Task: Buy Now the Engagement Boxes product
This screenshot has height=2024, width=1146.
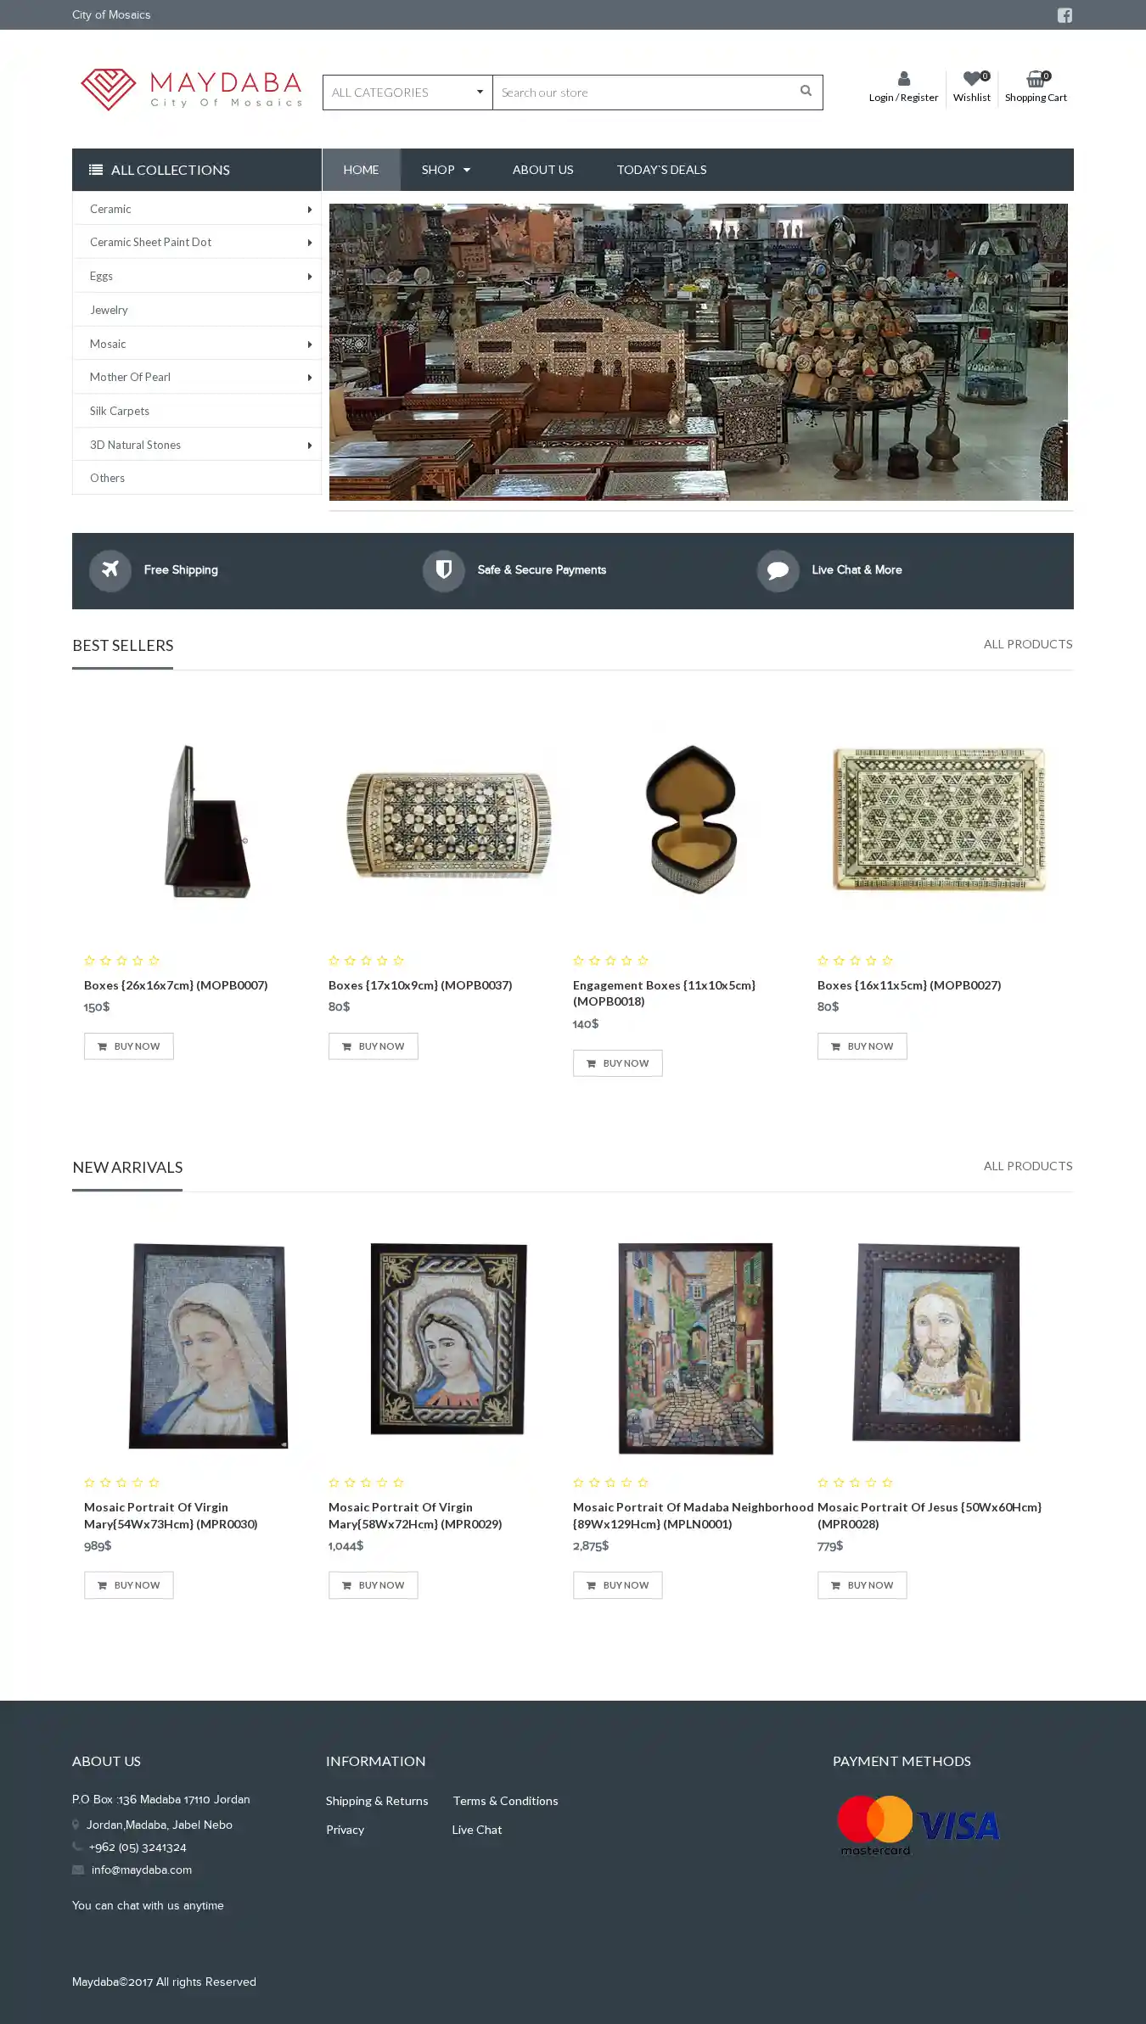Action: click(x=617, y=1063)
